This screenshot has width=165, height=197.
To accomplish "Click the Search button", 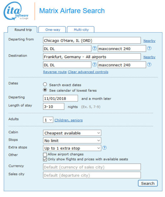I will 148,183.
